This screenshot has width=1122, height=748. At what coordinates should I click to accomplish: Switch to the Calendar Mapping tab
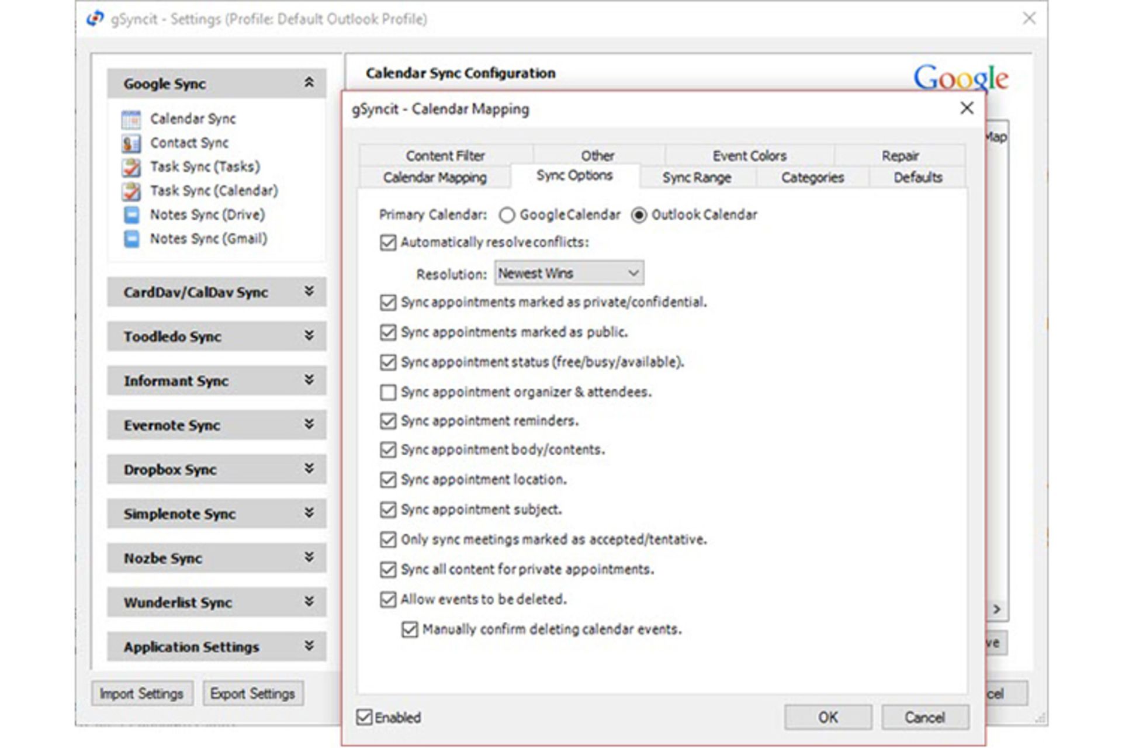[435, 177]
